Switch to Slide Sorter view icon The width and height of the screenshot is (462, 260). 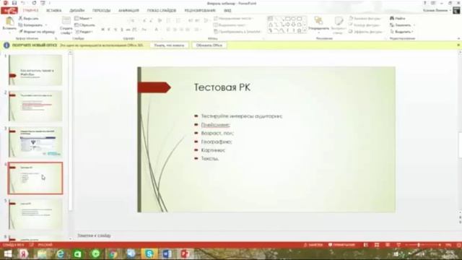[x=377, y=245]
